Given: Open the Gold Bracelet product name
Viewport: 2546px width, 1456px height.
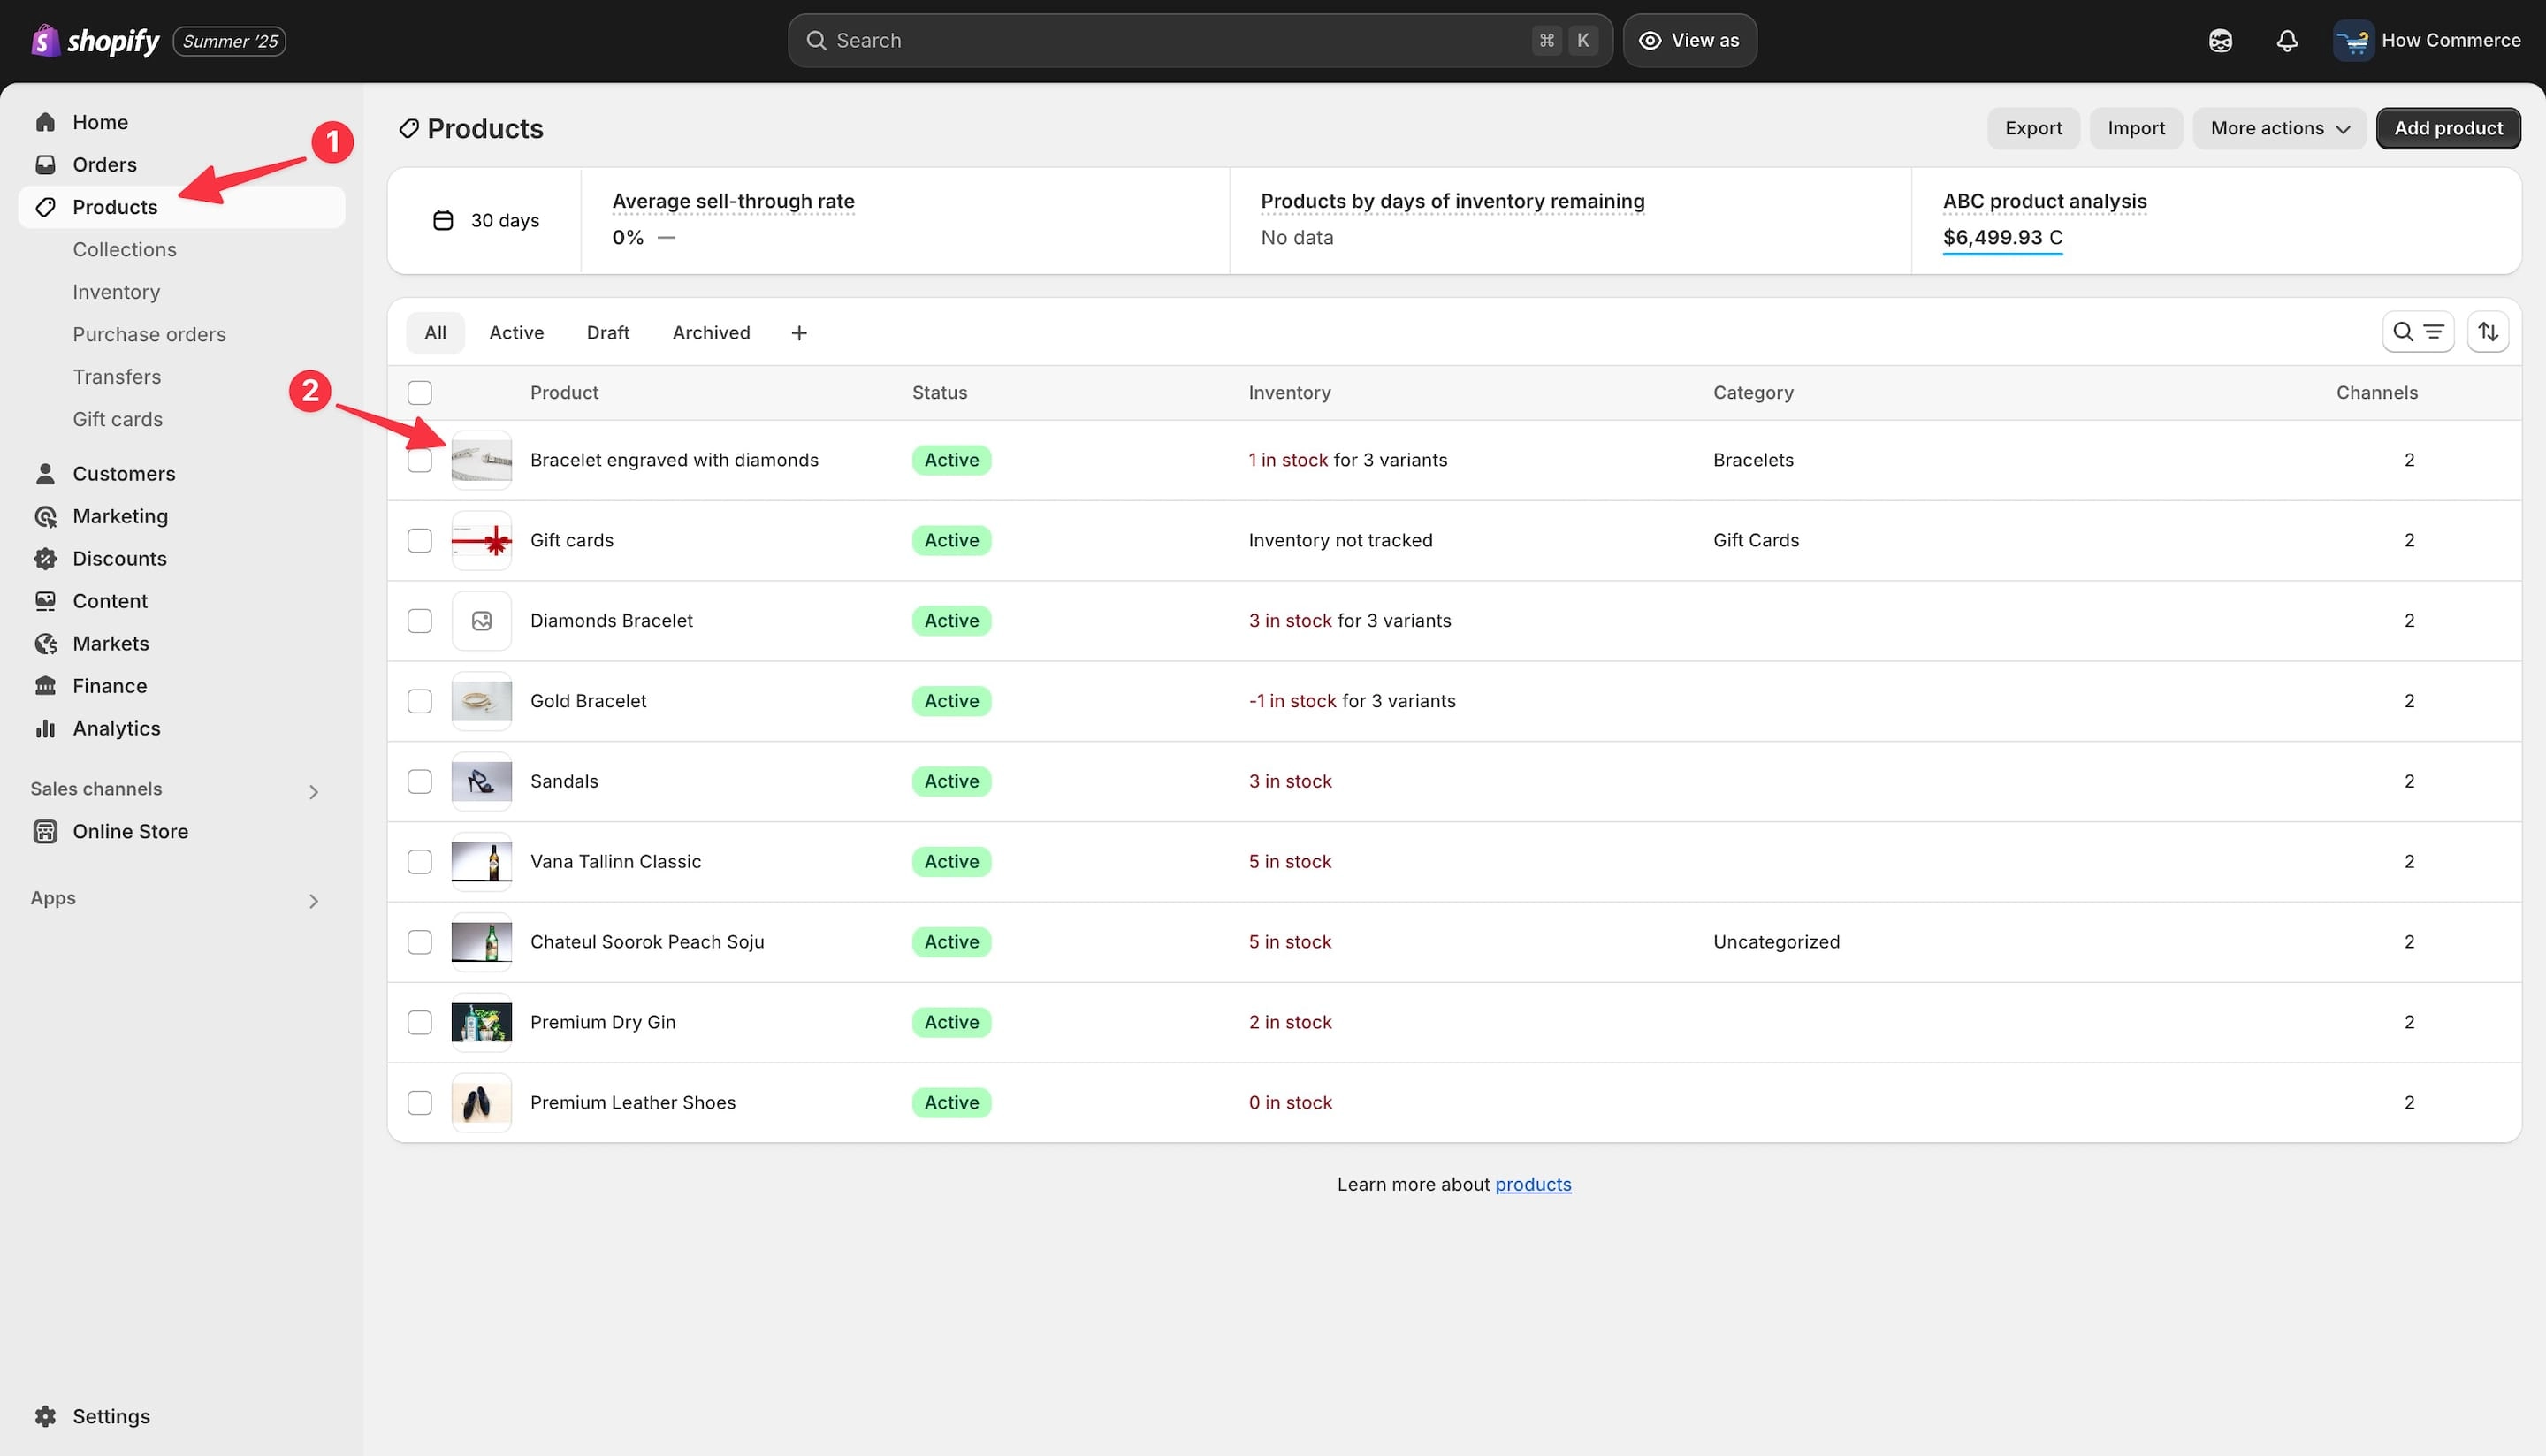Looking at the screenshot, I should pyautogui.click(x=588, y=702).
